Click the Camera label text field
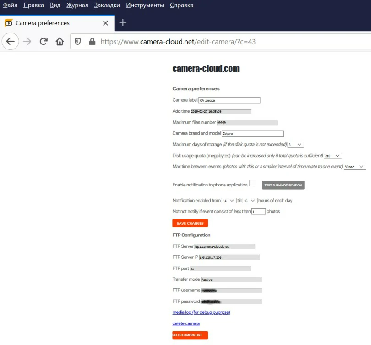The image size is (371, 345). tap(229, 100)
